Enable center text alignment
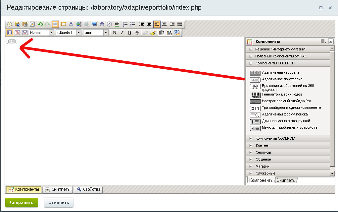 coord(164,24)
